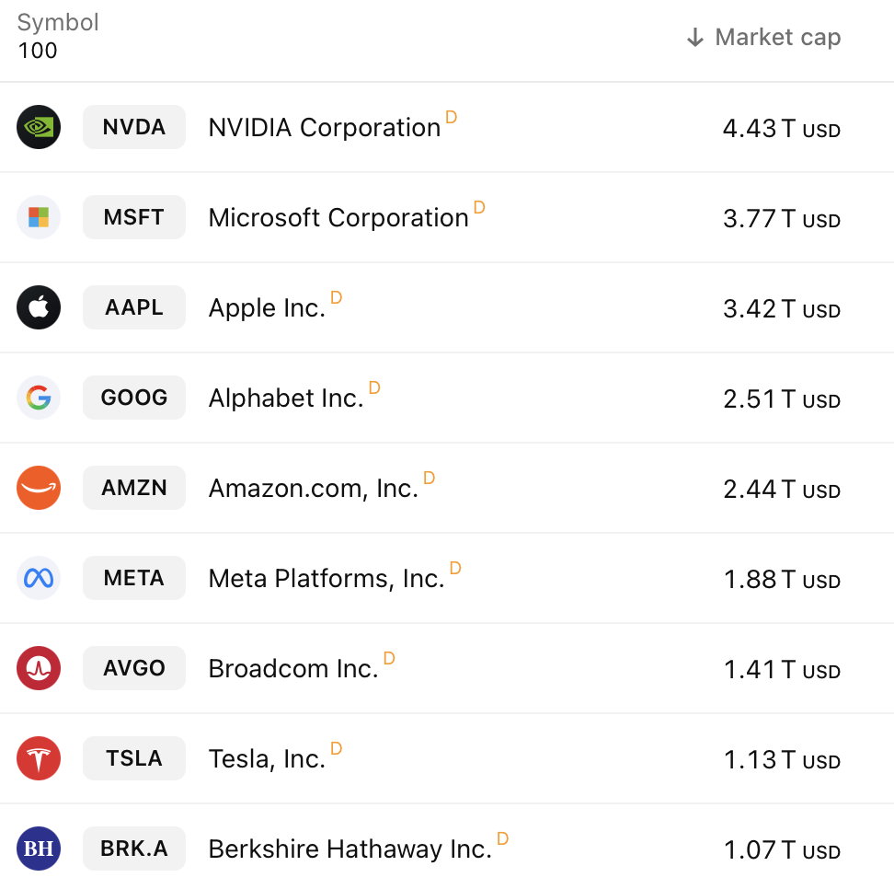Image resolution: width=894 pixels, height=889 pixels.
Task: Click the NVIDIA logo icon
Action: 39,127
